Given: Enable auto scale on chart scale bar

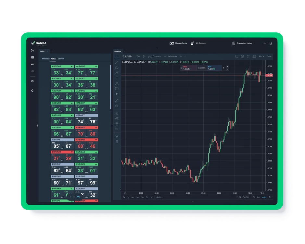Looking at the screenshot, I should 264,197.
